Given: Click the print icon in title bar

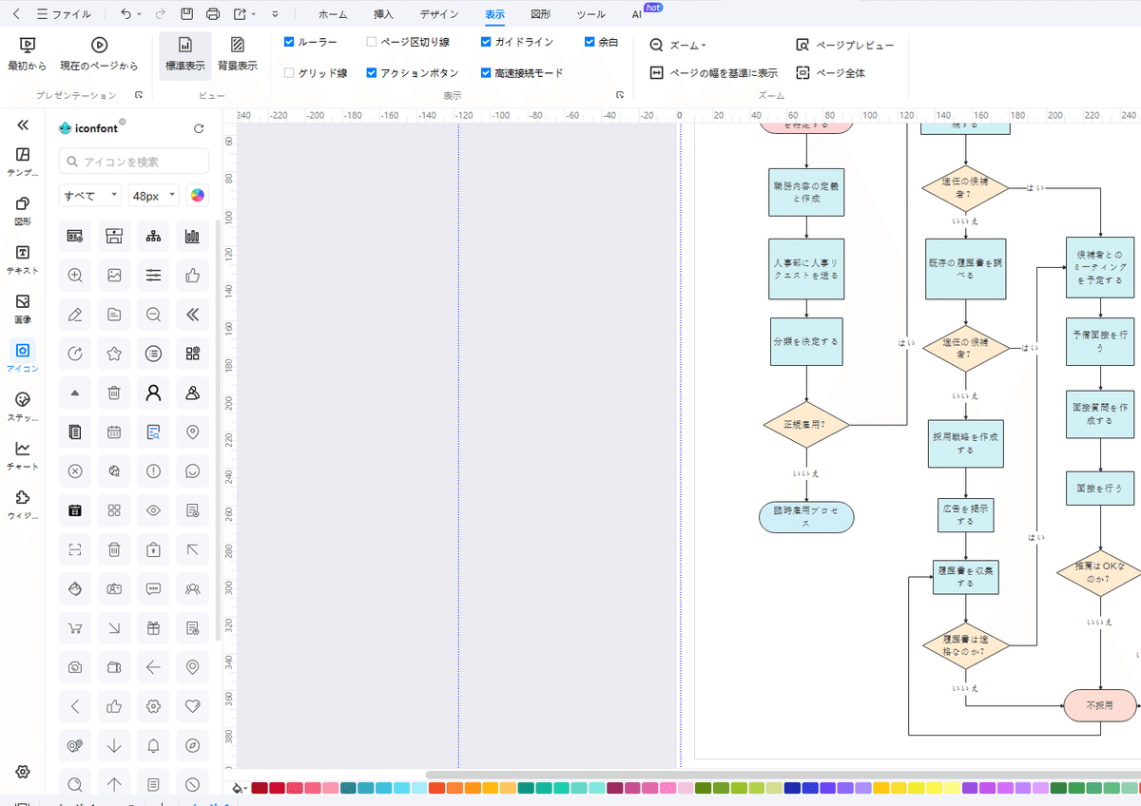Looking at the screenshot, I should click(x=213, y=14).
